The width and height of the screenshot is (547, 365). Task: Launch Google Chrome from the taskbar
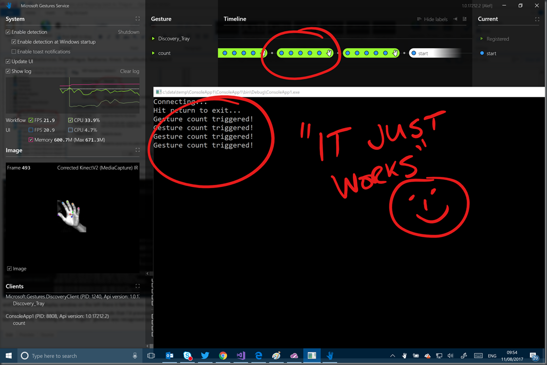[x=223, y=355]
